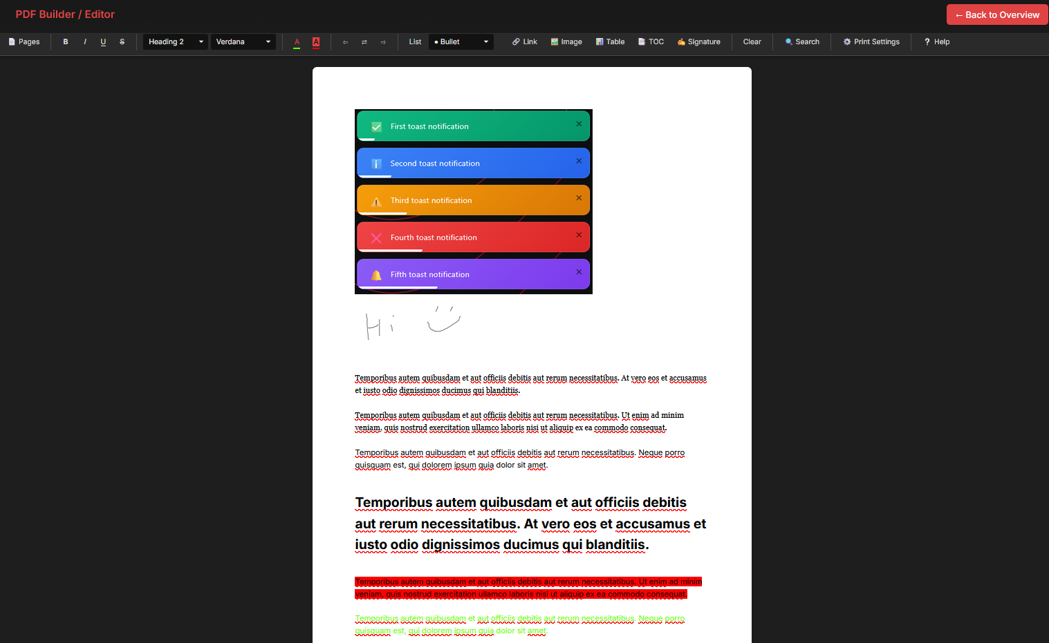This screenshot has height=643, width=1049.
Task: Click the green checkmark toast icon
Action: click(376, 127)
